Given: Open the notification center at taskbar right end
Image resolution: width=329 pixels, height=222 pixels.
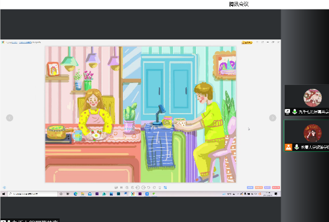Looking at the screenshot, I should click(x=276, y=194).
